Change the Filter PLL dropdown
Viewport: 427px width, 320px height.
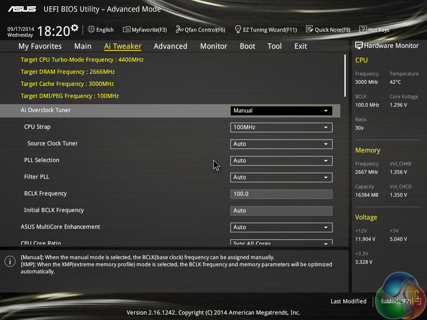click(281, 177)
